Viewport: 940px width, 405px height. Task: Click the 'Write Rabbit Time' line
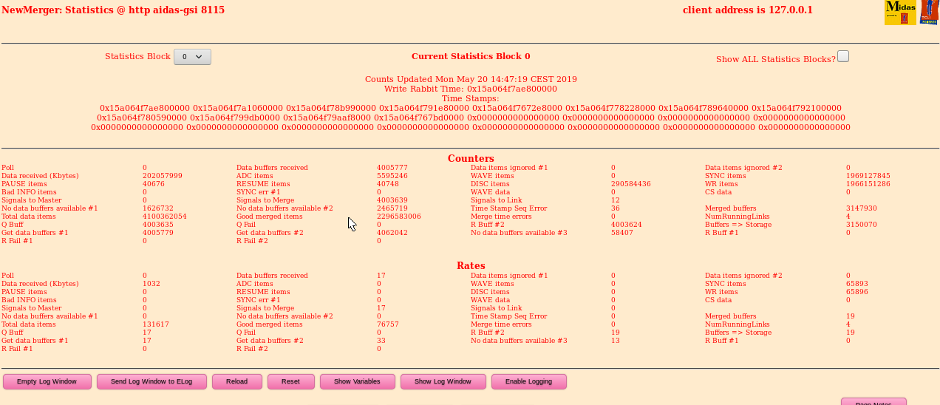click(x=471, y=89)
